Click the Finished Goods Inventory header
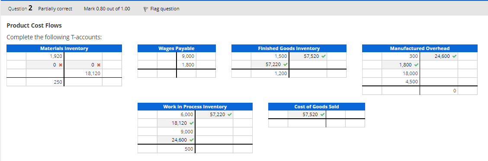This screenshot has width=488, height=161. pos(289,48)
